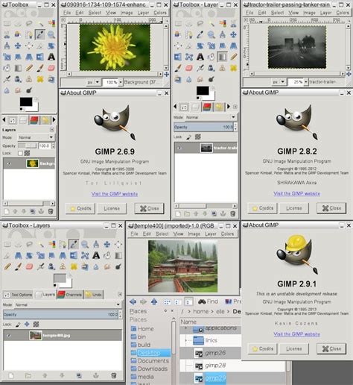Image resolution: width=353 pixels, height=385 pixels.
Task: Choose the Smudge tool in GIMP 2.8.2 toolbox
Action: click(x=200, y=79)
